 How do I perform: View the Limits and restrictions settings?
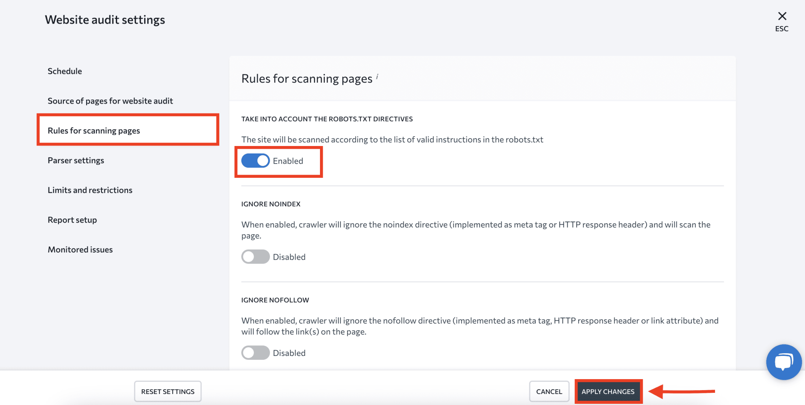point(90,190)
